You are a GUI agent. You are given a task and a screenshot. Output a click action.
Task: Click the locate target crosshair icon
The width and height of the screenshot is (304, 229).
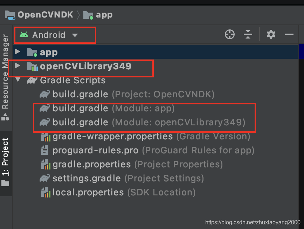[x=229, y=35]
